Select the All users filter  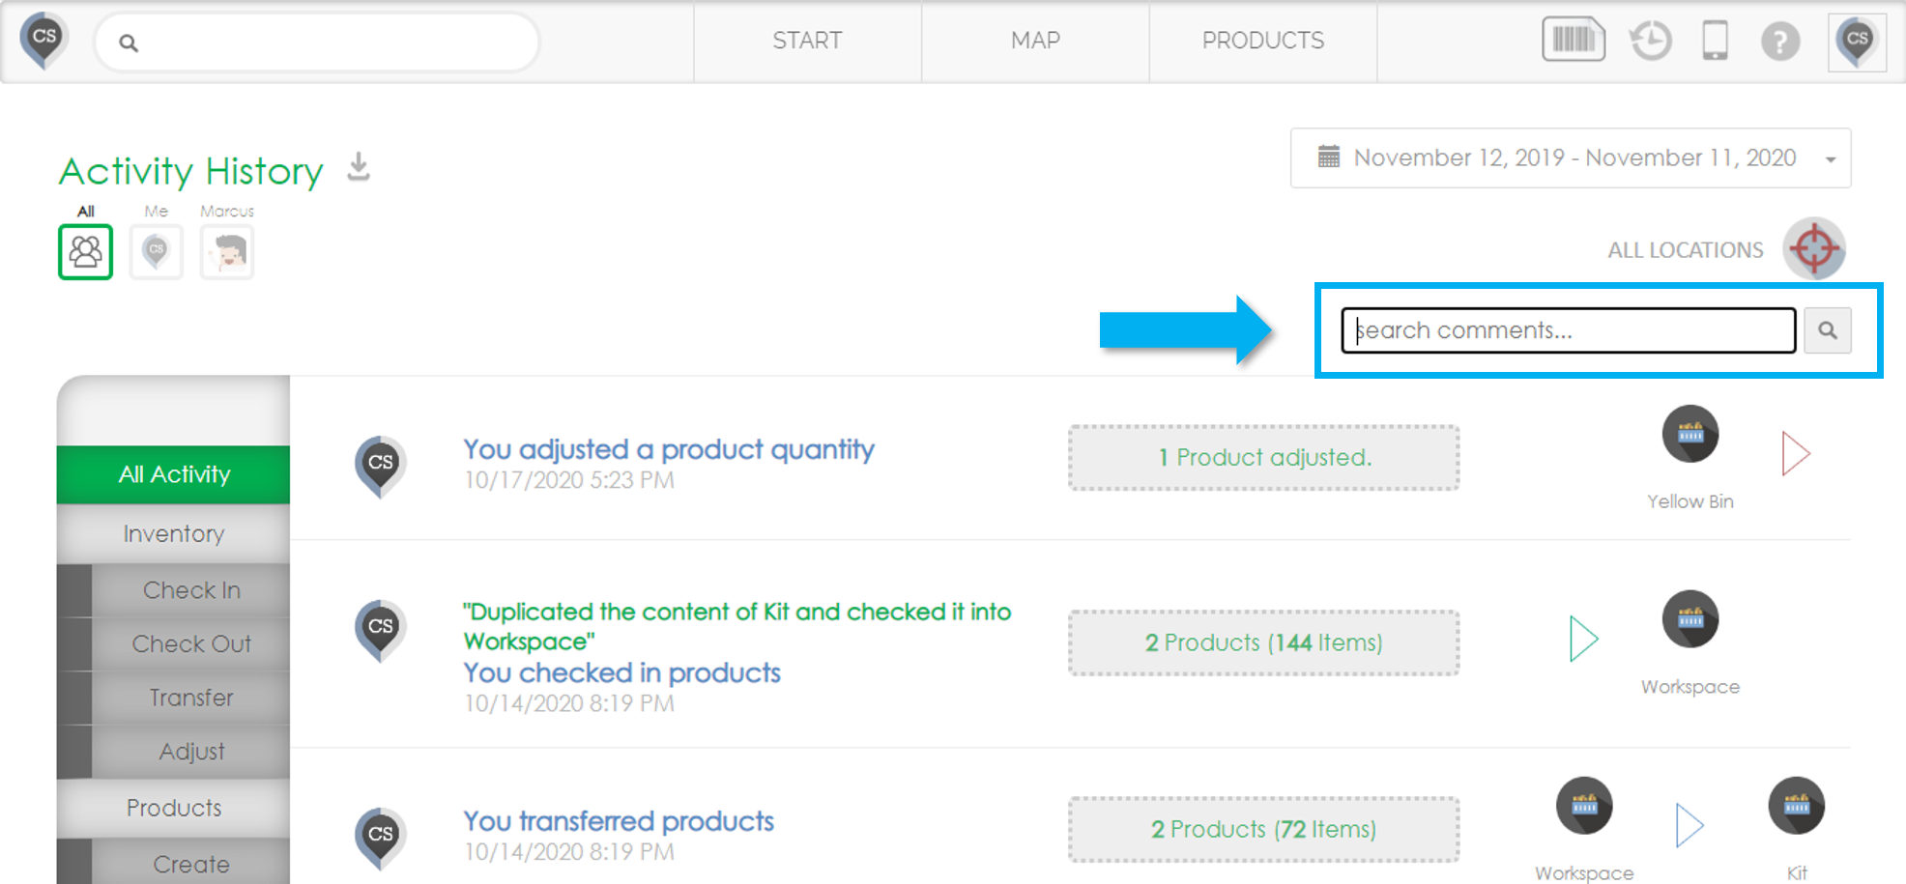click(85, 252)
